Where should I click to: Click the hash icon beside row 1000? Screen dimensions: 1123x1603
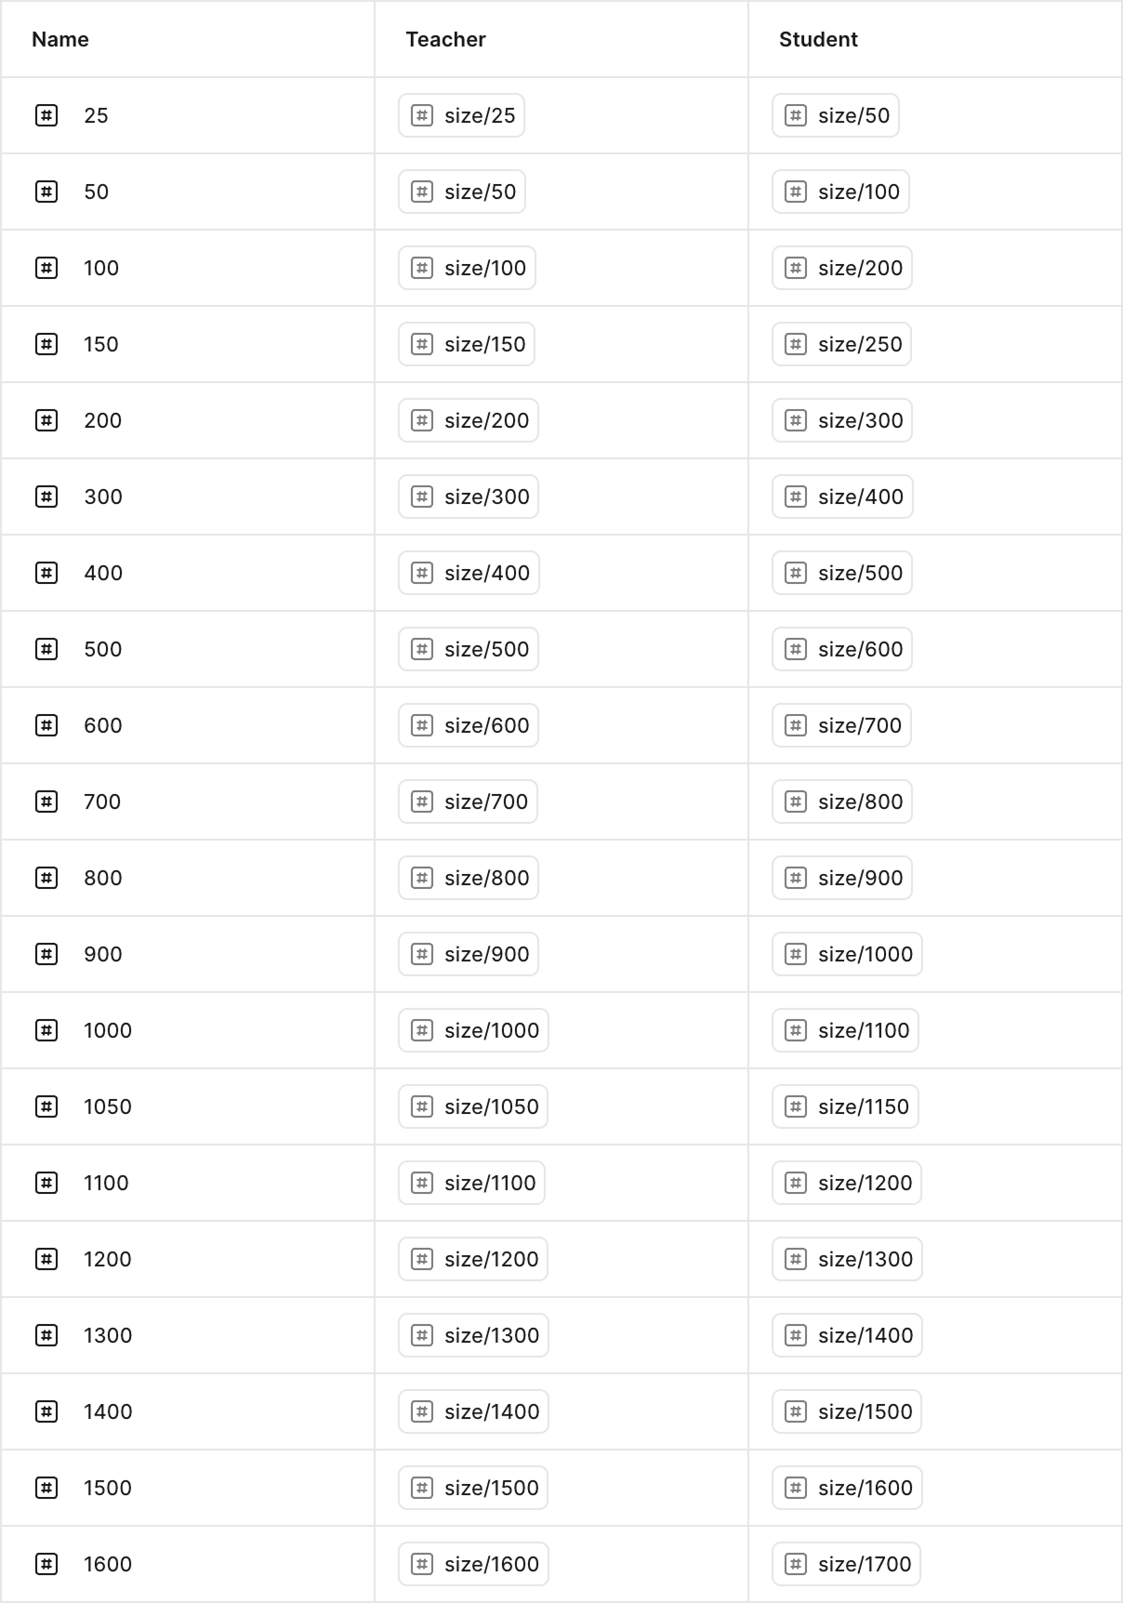click(x=46, y=1030)
